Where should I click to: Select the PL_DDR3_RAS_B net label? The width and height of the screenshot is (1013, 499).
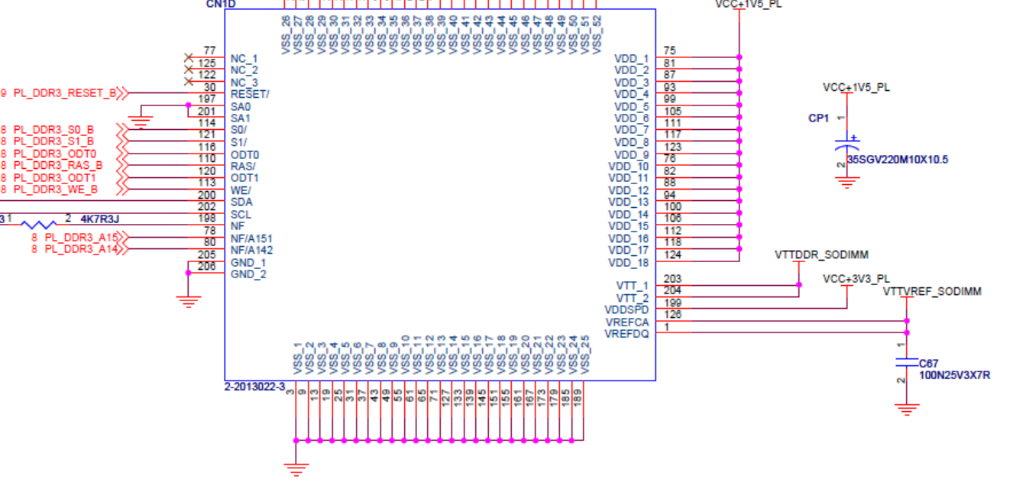click(58, 165)
